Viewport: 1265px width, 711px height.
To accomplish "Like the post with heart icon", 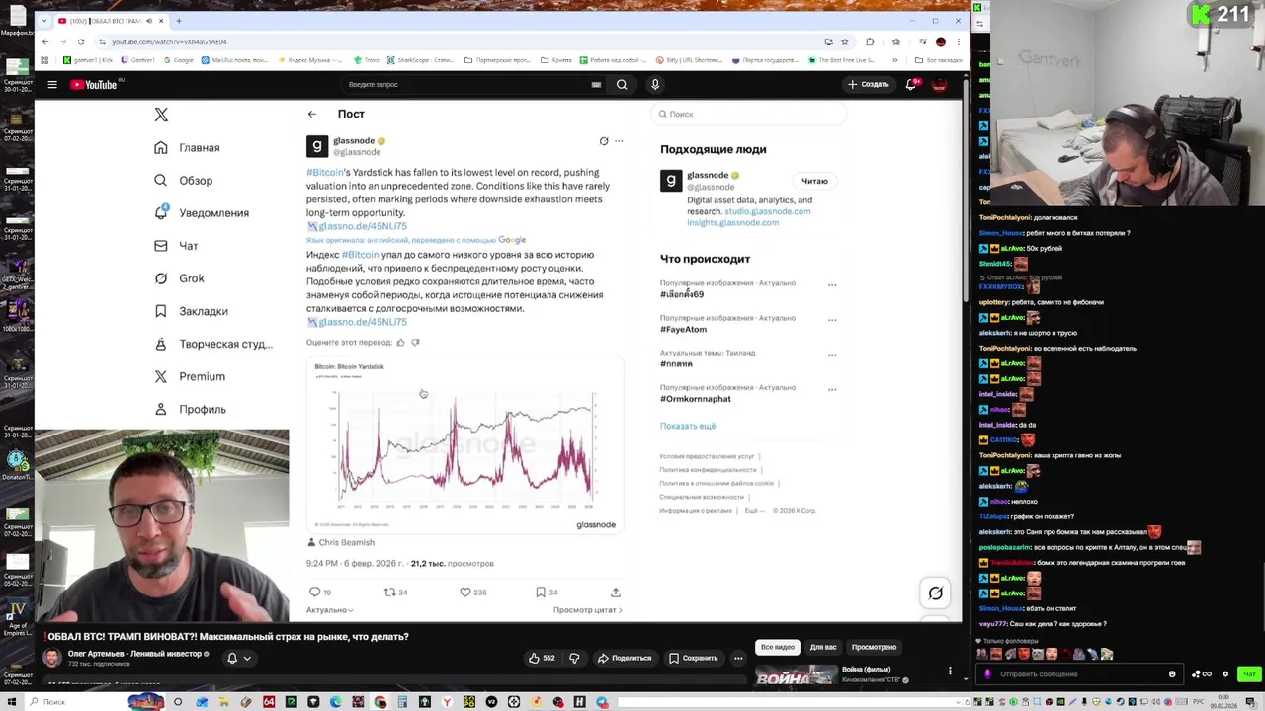I will 464,592.
